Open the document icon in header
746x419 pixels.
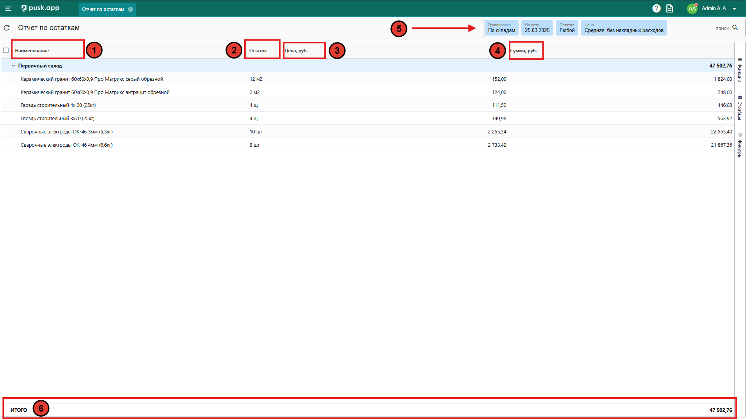[669, 9]
